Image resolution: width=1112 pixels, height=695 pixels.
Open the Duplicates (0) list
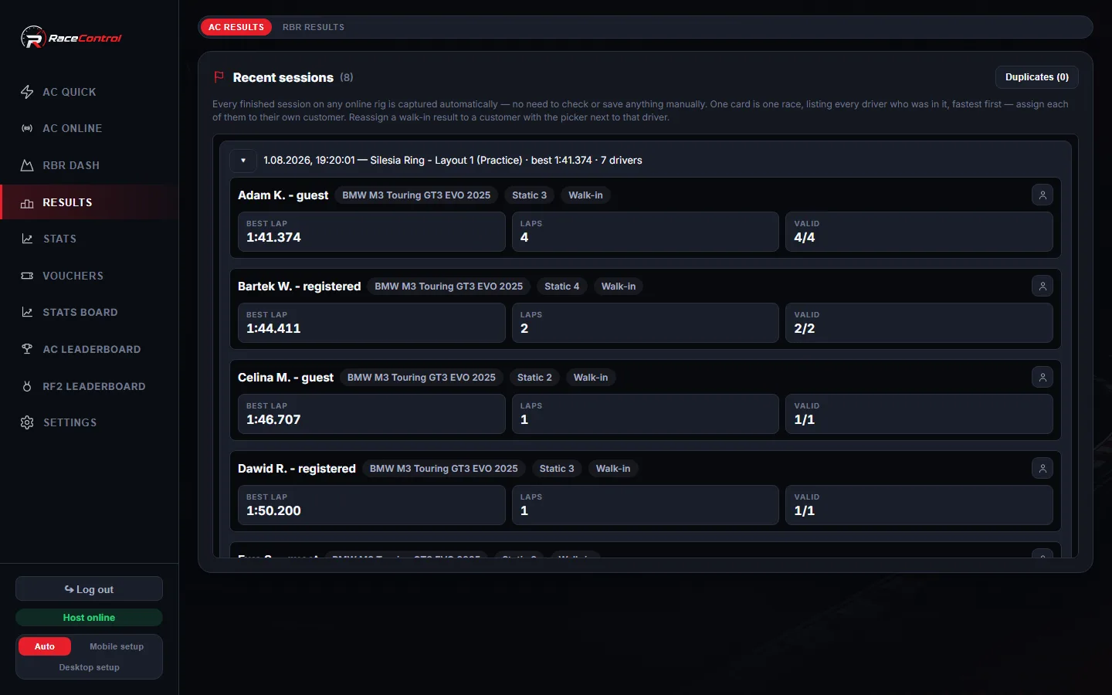(x=1037, y=77)
